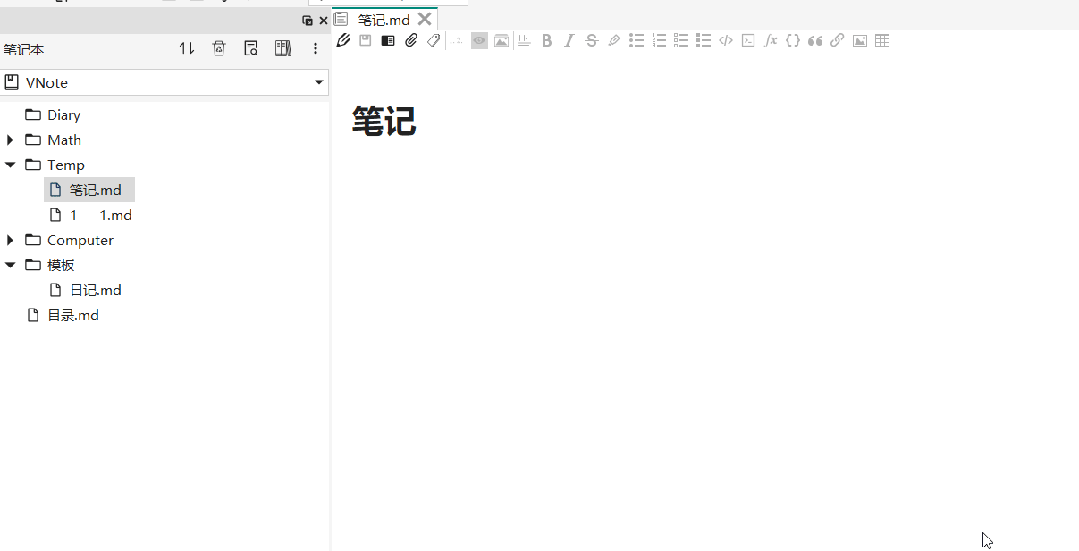The height and width of the screenshot is (551, 1079).
Task: Click the checked to-do list icon
Action: [x=704, y=40]
